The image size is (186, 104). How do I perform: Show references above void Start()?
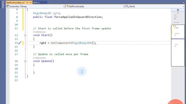39,32
